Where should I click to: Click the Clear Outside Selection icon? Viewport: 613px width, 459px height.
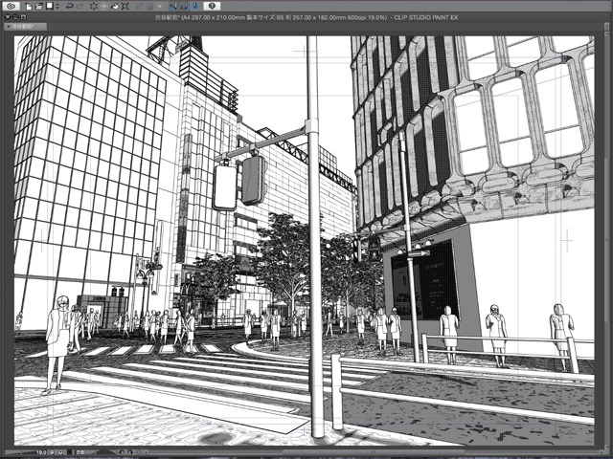tap(104, 7)
